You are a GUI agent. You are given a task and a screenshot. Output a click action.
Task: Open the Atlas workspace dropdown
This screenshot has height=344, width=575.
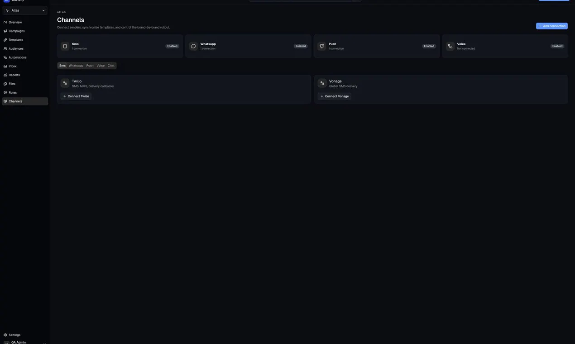(x=25, y=10)
